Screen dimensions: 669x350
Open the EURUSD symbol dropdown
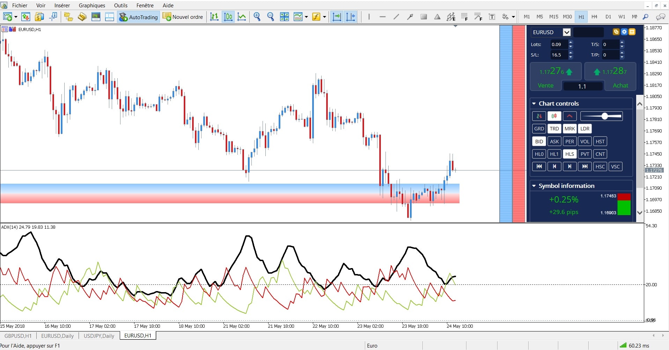(x=567, y=32)
